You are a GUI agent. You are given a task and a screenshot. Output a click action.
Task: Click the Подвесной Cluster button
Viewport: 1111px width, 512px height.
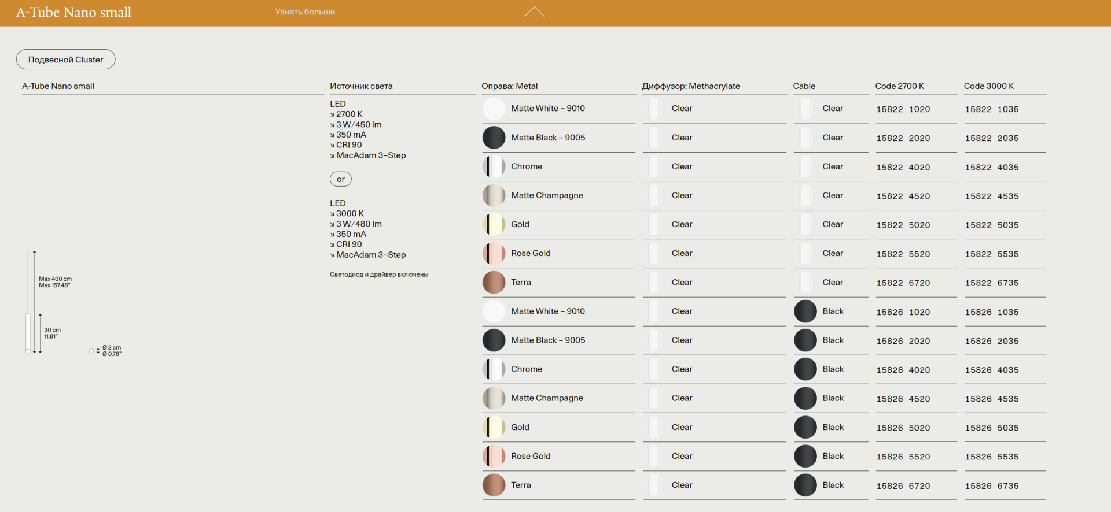pos(65,60)
